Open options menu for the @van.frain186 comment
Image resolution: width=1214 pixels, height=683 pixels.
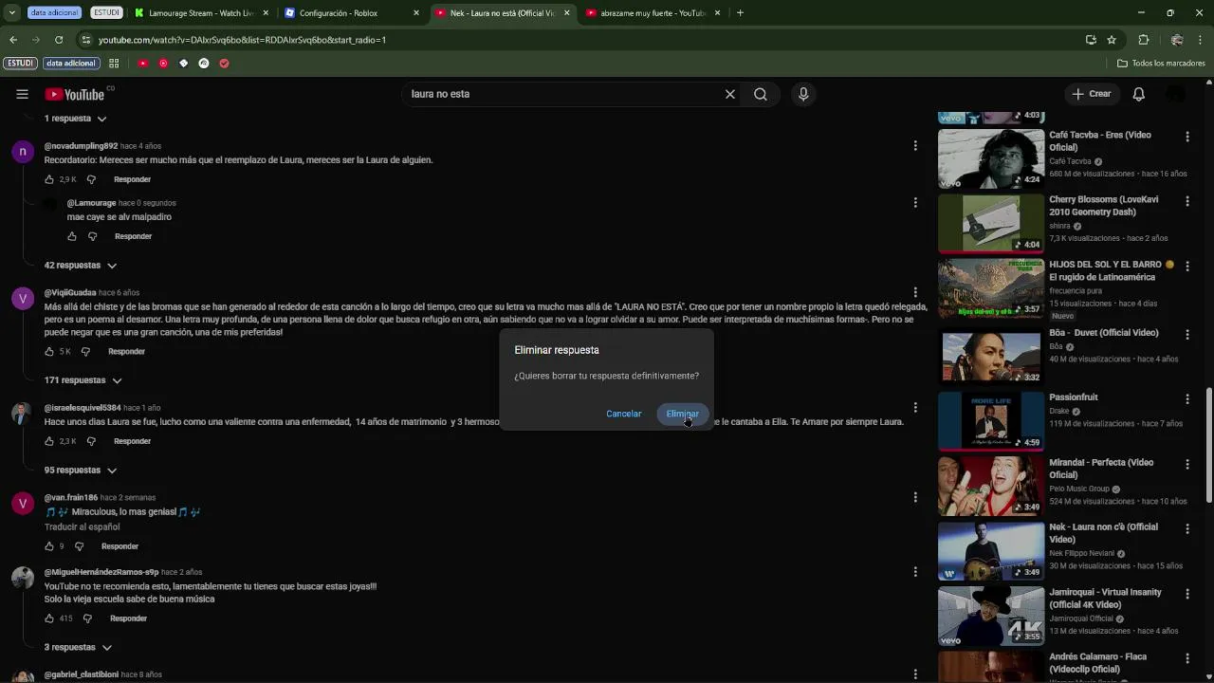[915, 497]
